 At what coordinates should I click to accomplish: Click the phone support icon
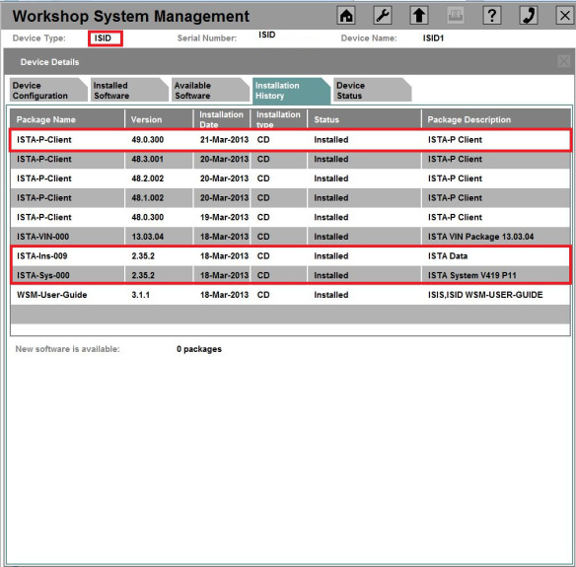[529, 16]
